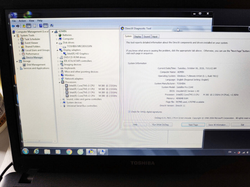Switch to DirectX Diagnostic taskbar button
Viewport: 250px width, 187px height.
91,152
